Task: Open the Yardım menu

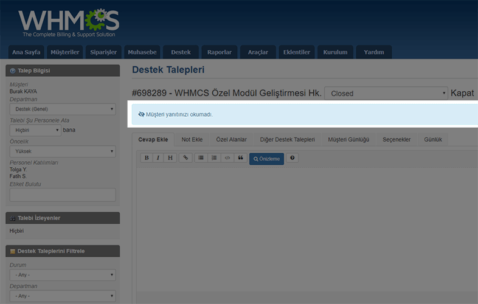Action: click(x=374, y=52)
